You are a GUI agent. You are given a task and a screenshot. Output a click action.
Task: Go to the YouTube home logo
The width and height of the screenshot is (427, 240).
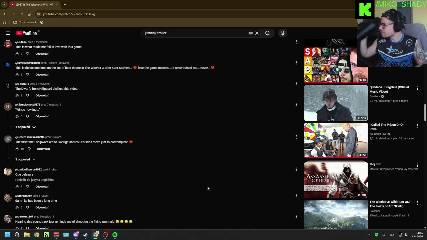[x=26, y=33]
